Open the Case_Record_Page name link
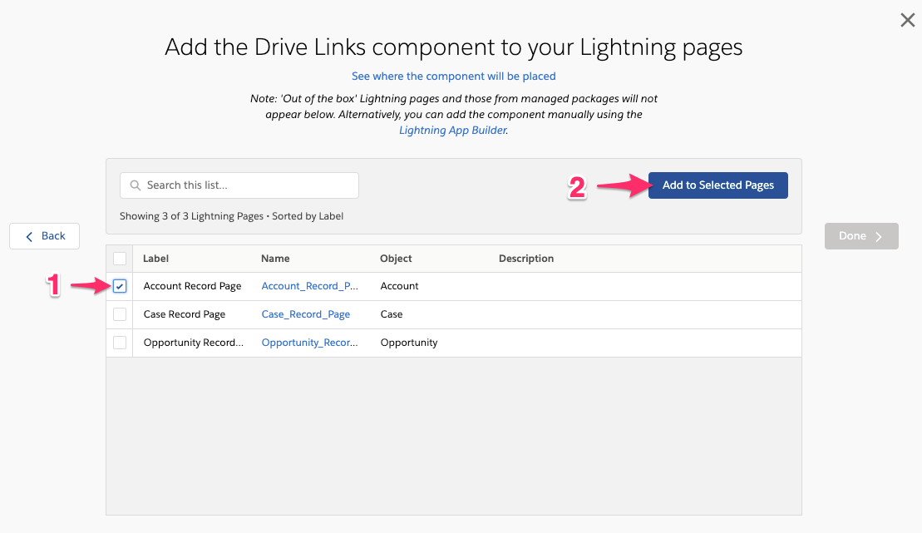 coord(306,314)
